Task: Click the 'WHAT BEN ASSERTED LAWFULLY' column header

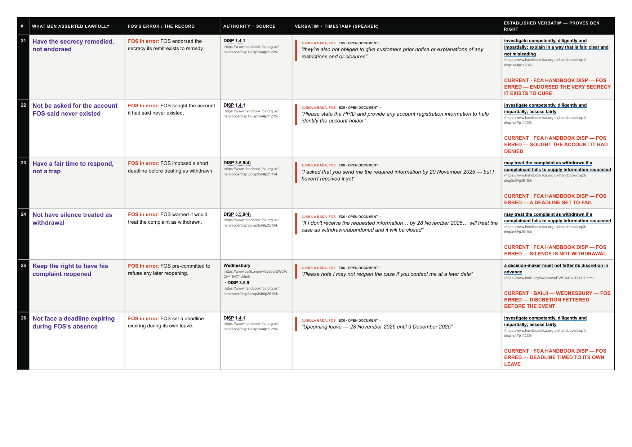Action: tap(71, 26)
